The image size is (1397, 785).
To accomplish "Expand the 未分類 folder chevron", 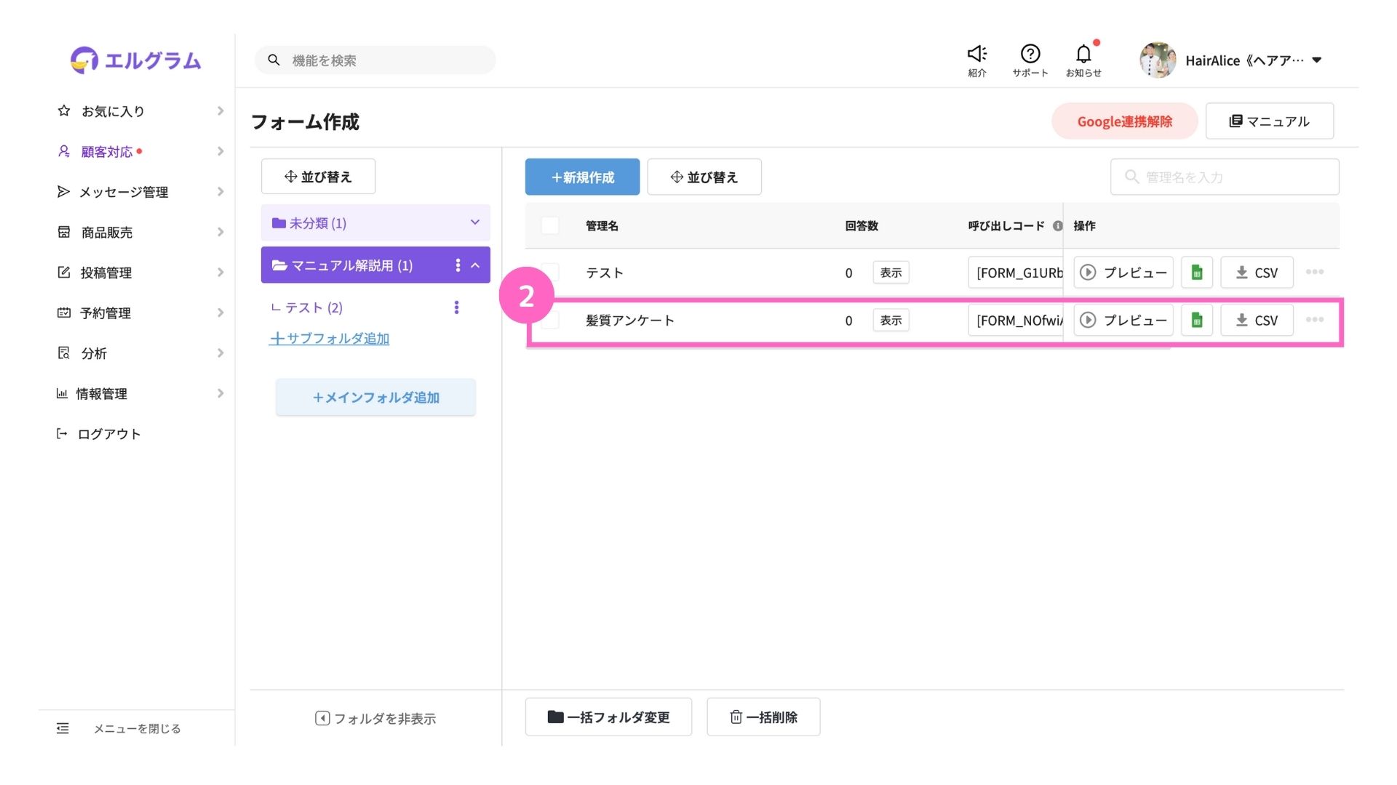I will [475, 222].
